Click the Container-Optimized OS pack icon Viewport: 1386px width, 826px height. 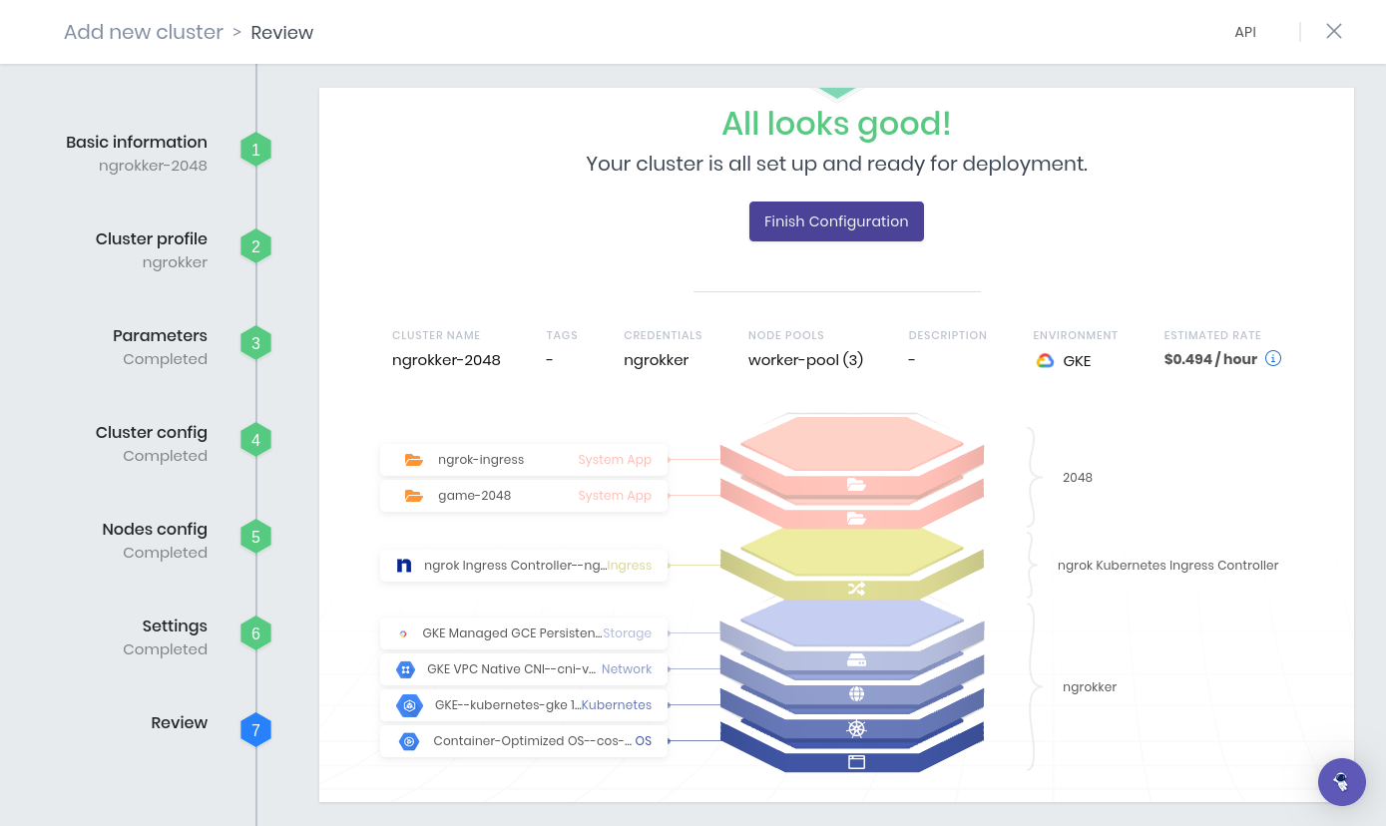coord(408,741)
